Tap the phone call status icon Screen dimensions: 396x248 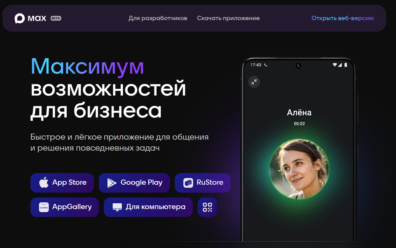[266, 65]
